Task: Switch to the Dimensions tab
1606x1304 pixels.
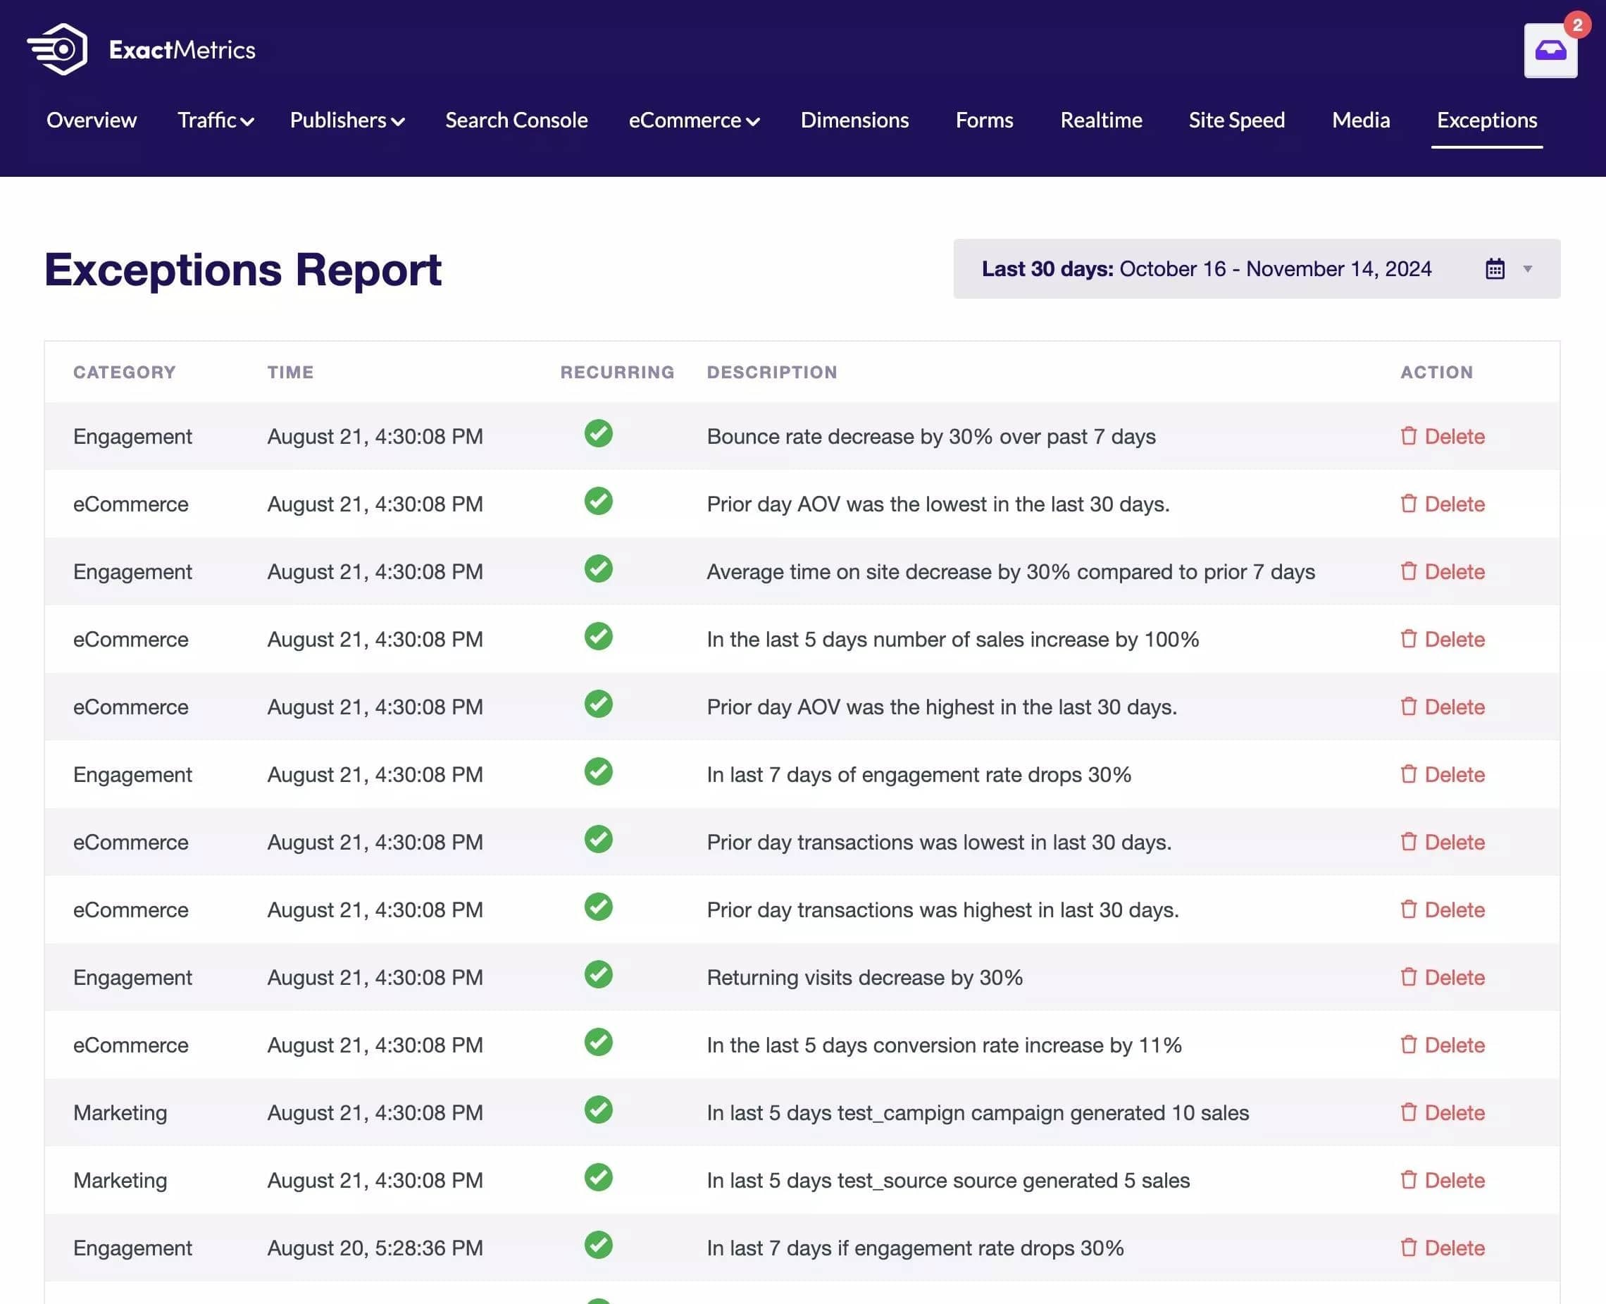Action: [855, 120]
